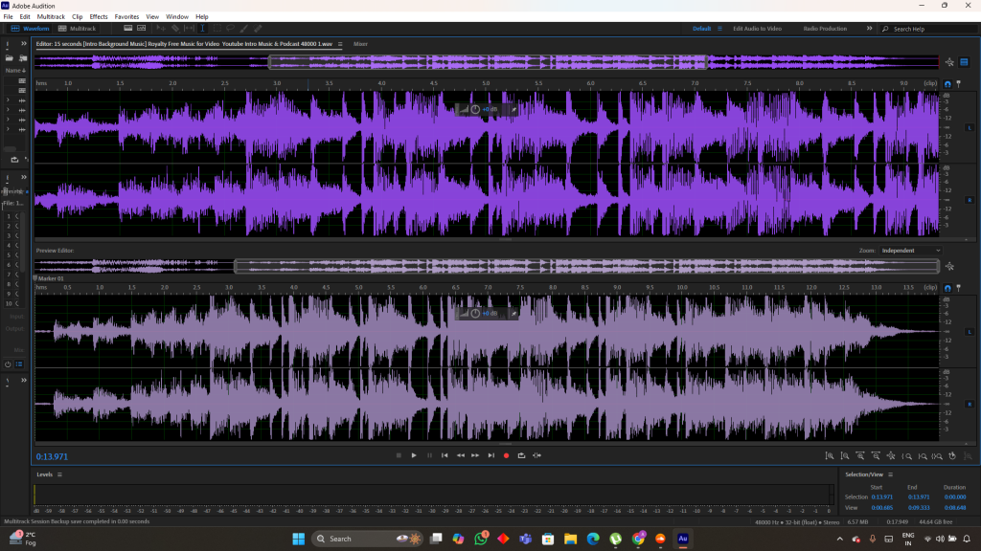Open the Effects menu

[x=99, y=16]
